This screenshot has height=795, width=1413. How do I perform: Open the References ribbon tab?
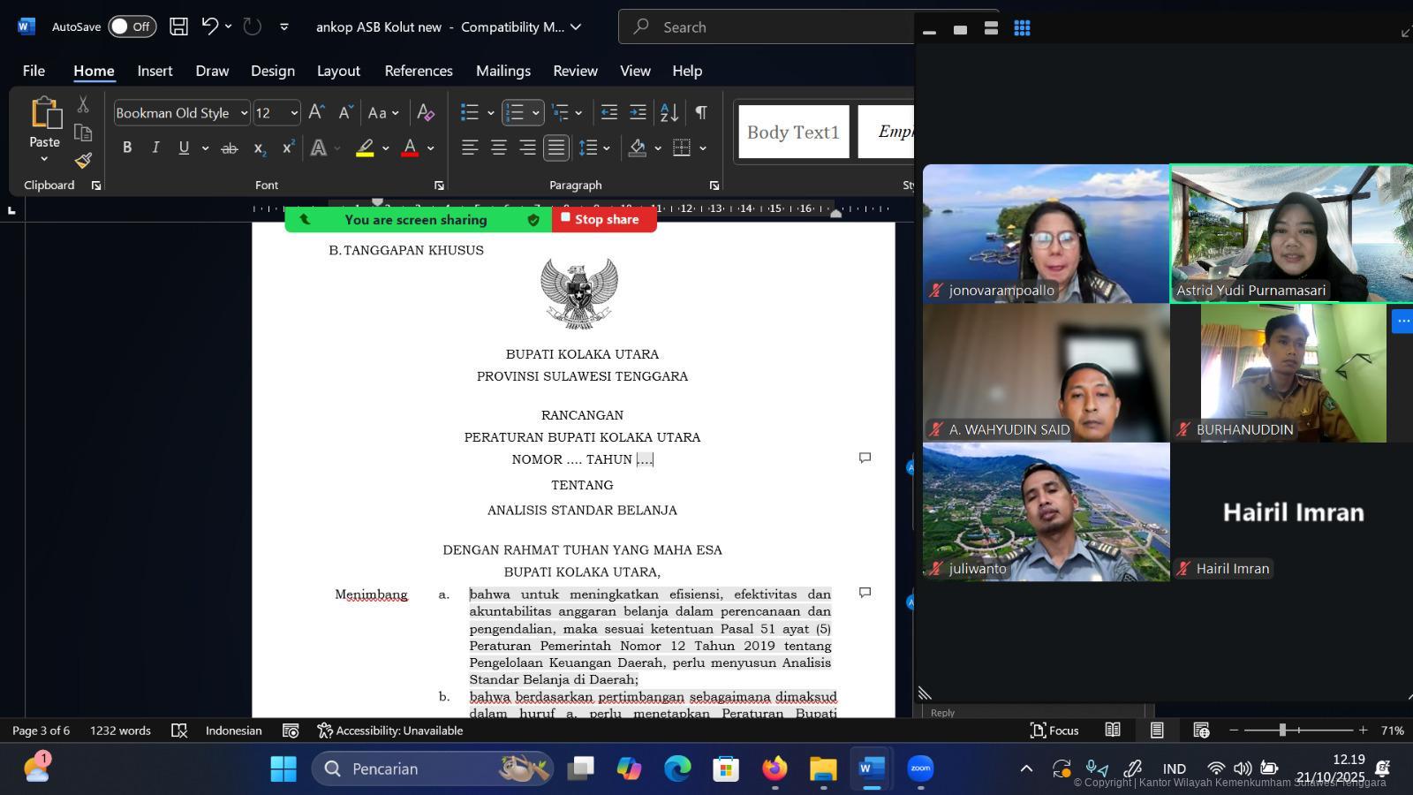pyautogui.click(x=418, y=71)
